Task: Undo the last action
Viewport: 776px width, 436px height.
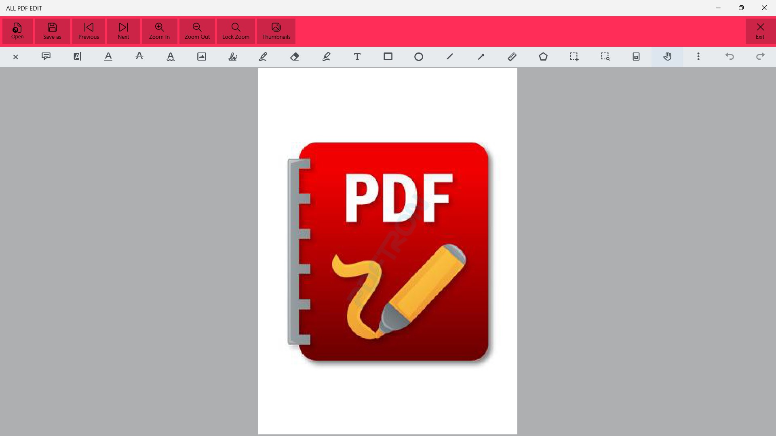Action: [x=730, y=57]
